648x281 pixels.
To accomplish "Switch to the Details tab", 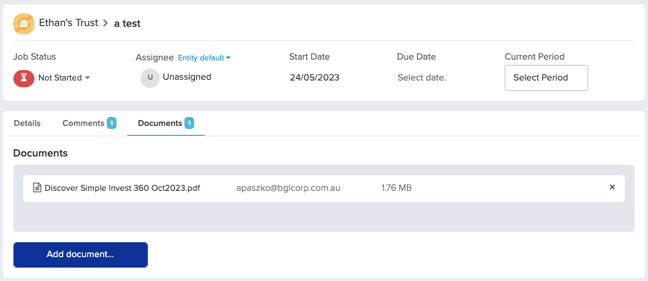I will [28, 123].
